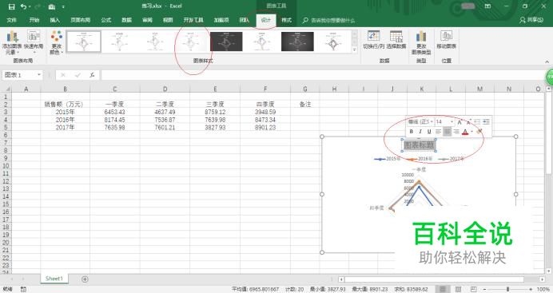This screenshot has width=553, height=293.
Task: Click increase indent in mini toolbar
Action: point(486,122)
